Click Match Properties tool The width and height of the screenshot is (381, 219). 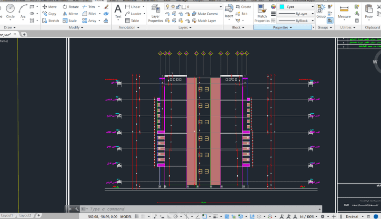pos(262,14)
